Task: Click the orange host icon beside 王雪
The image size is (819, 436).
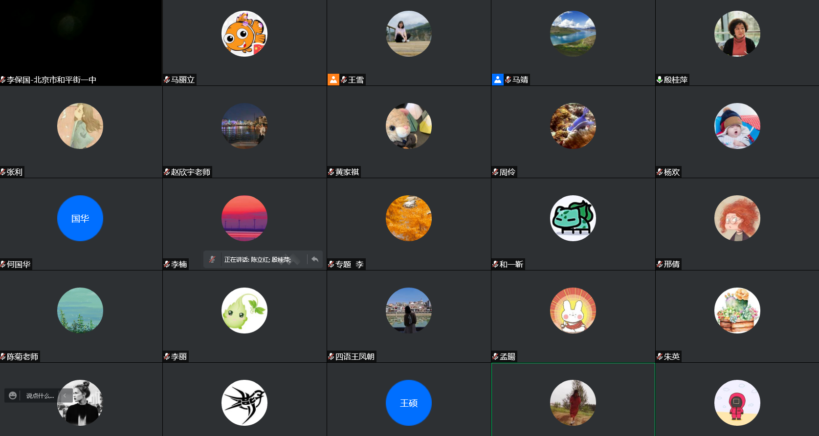Action: 333,80
